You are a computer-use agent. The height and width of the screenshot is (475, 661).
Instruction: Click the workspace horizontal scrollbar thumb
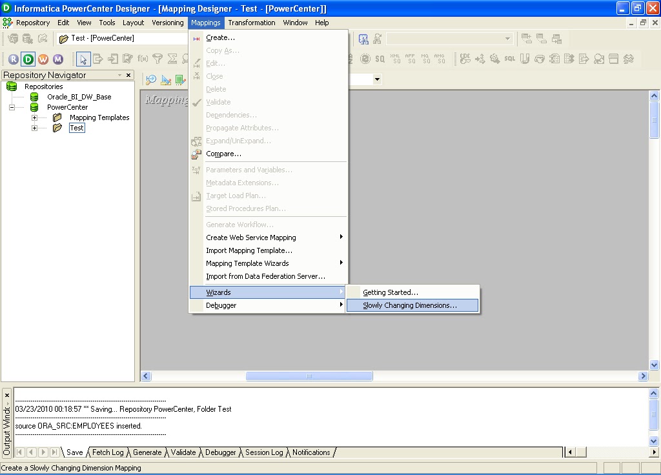coord(309,376)
